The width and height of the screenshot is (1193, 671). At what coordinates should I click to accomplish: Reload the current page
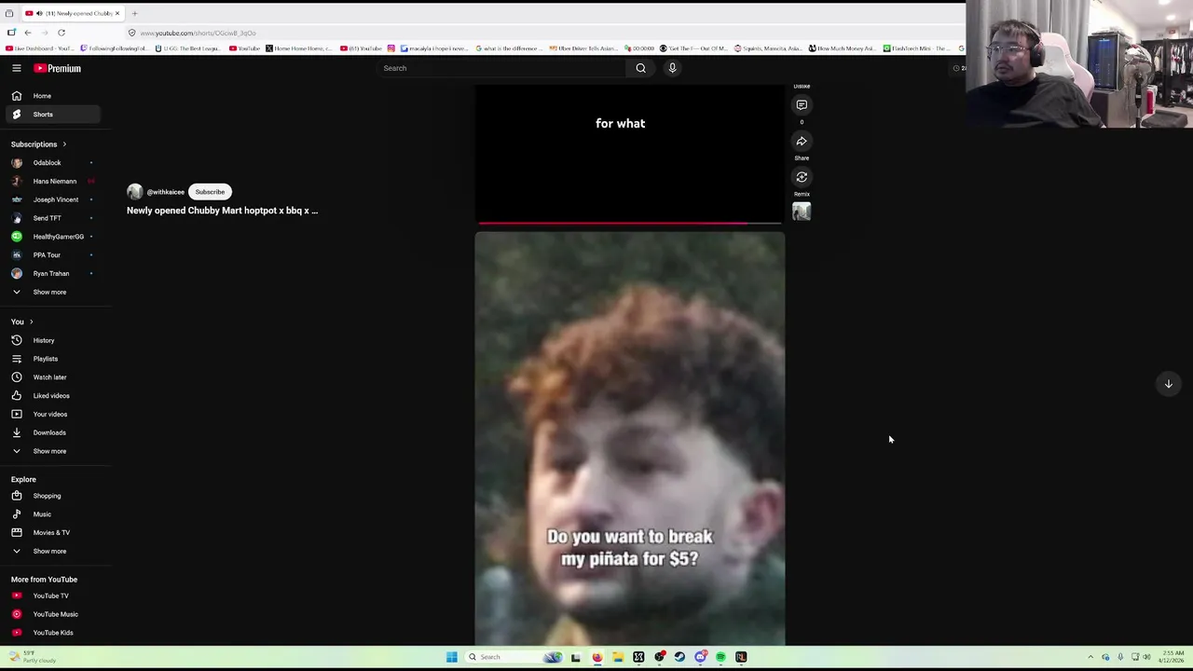pos(62,33)
